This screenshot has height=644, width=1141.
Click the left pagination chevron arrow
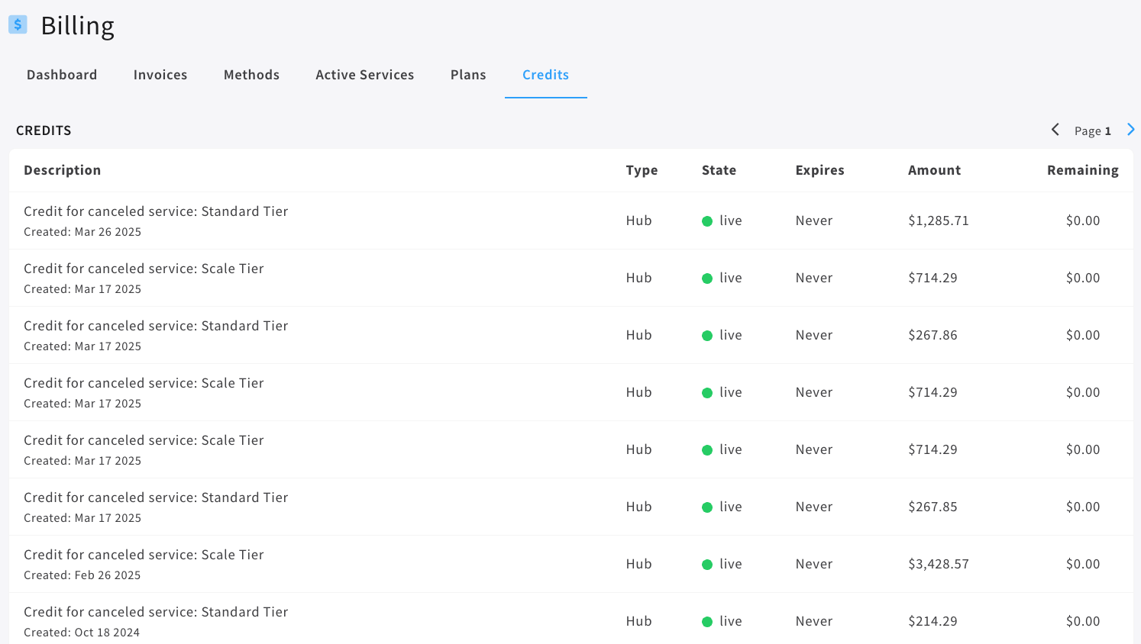pyautogui.click(x=1055, y=130)
